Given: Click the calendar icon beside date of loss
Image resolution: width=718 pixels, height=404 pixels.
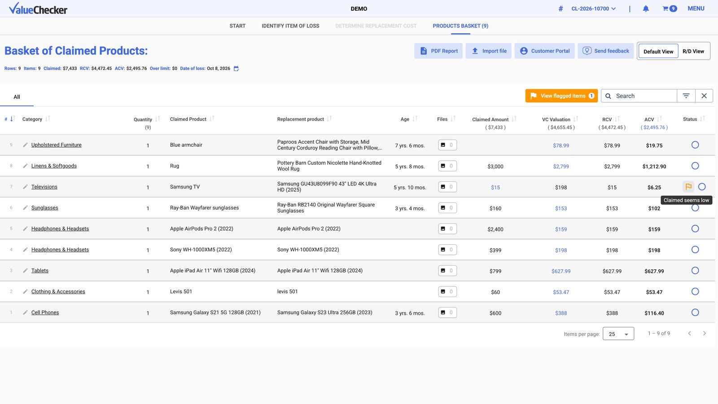Looking at the screenshot, I should pos(236,69).
